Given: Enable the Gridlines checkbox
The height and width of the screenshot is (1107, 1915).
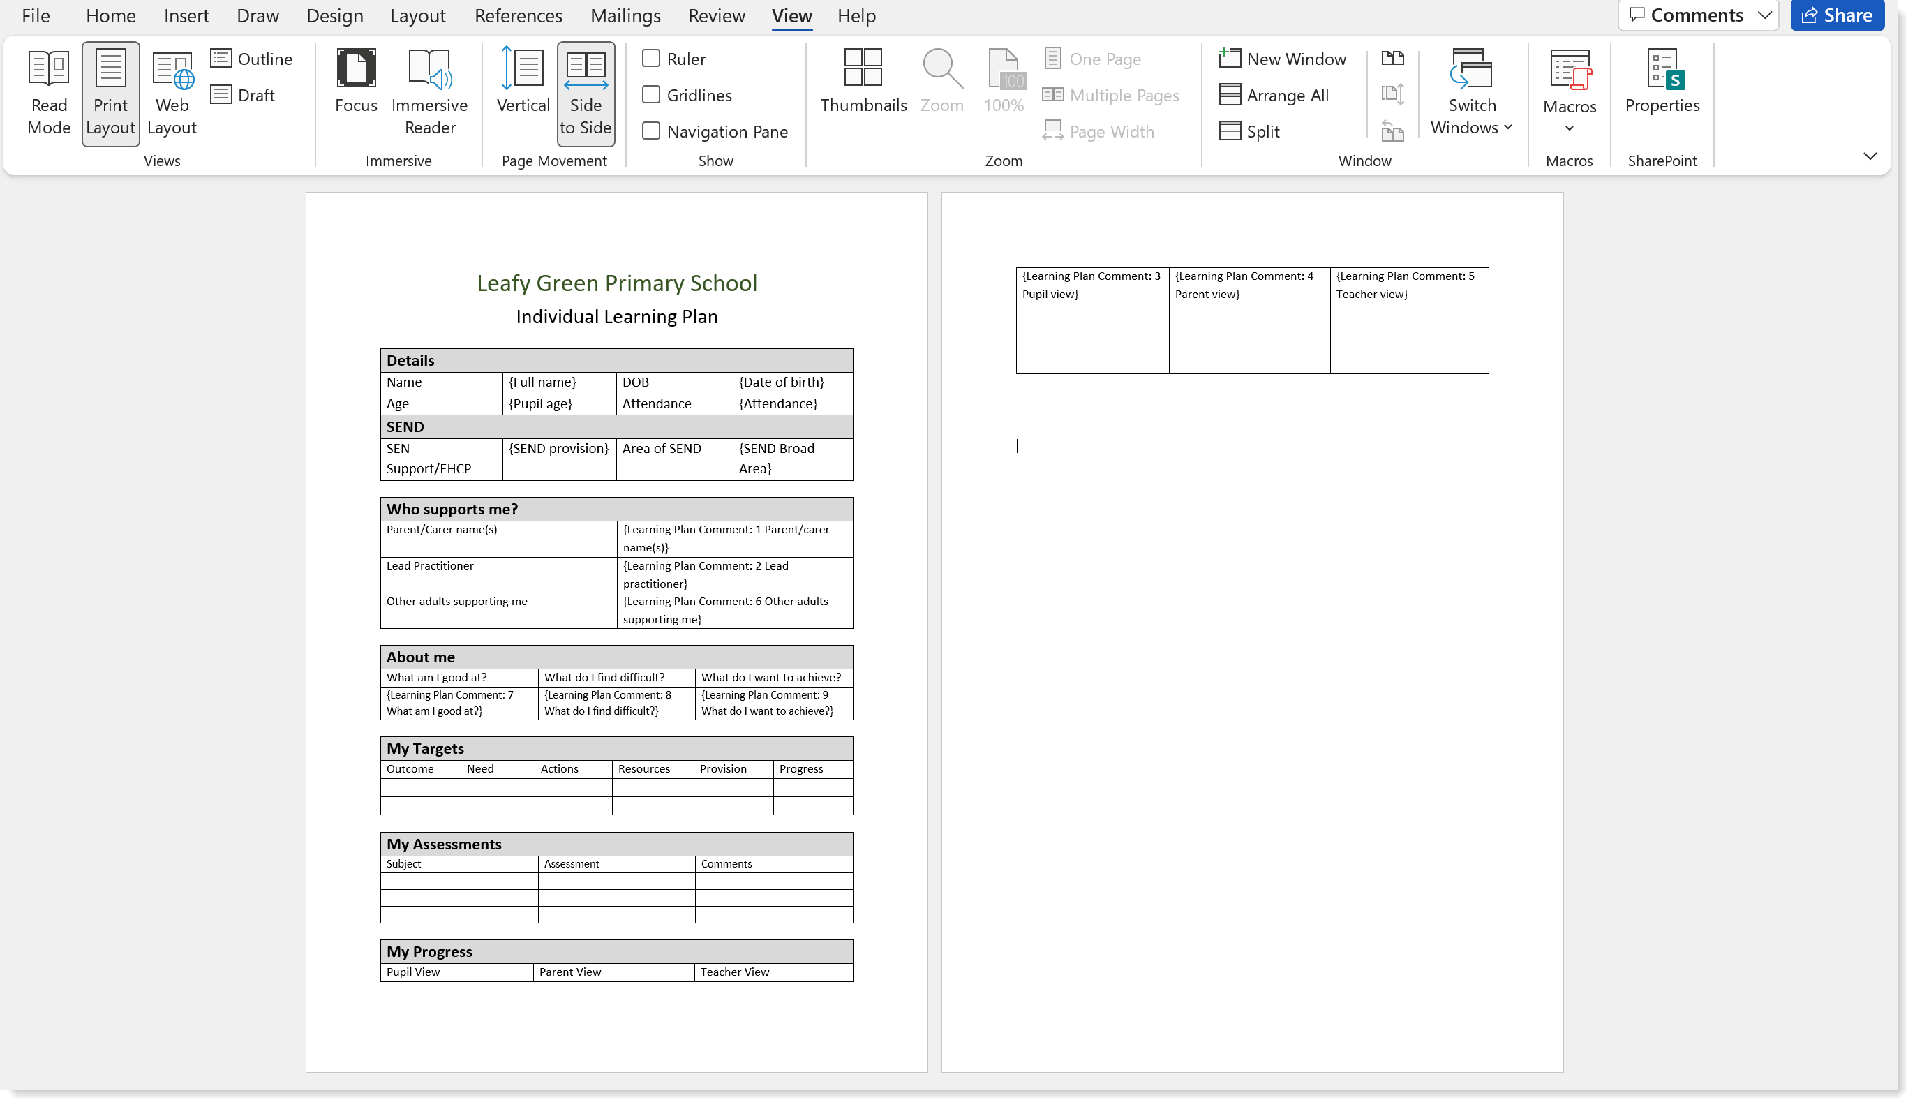Looking at the screenshot, I should 650,95.
